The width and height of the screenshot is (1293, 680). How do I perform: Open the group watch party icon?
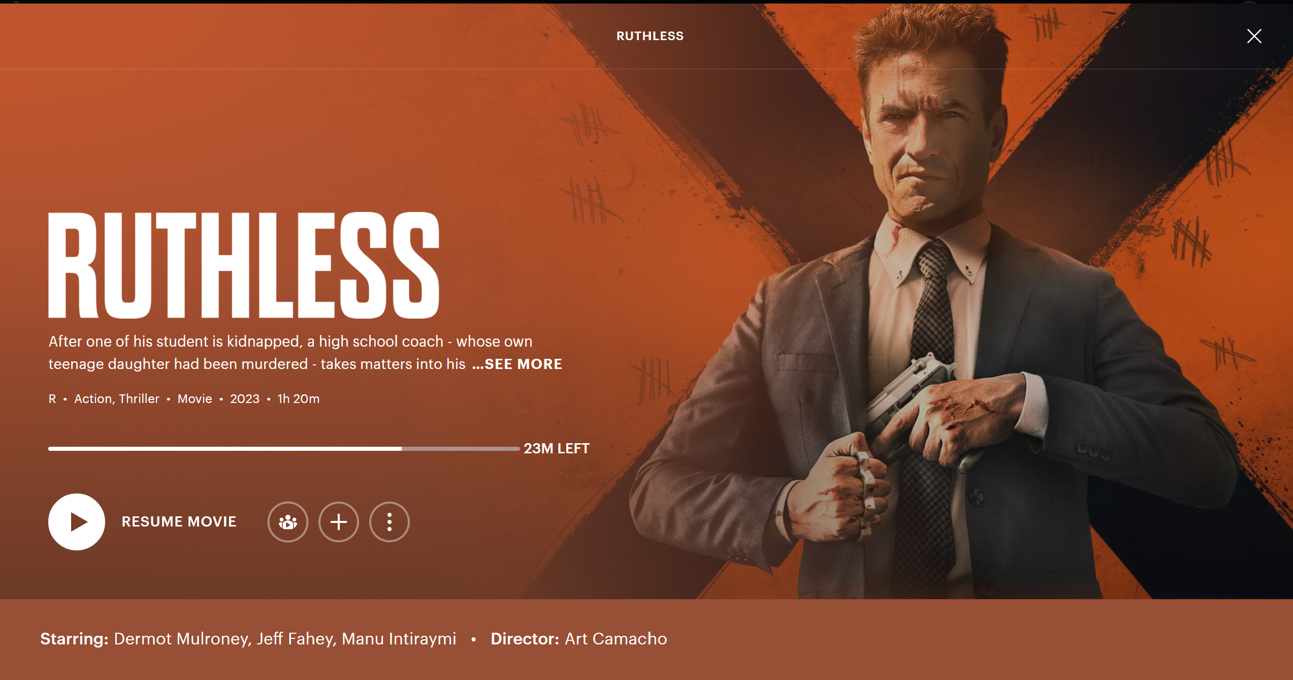click(288, 521)
